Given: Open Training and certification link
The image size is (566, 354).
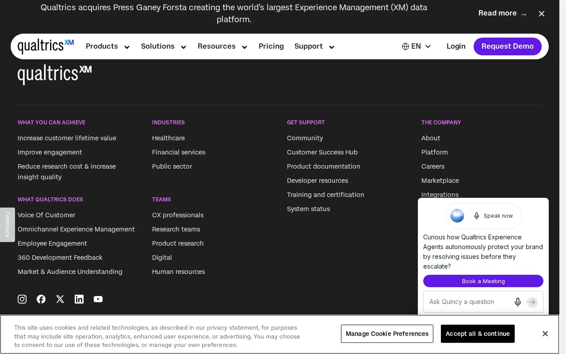Looking at the screenshot, I should tap(325, 195).
